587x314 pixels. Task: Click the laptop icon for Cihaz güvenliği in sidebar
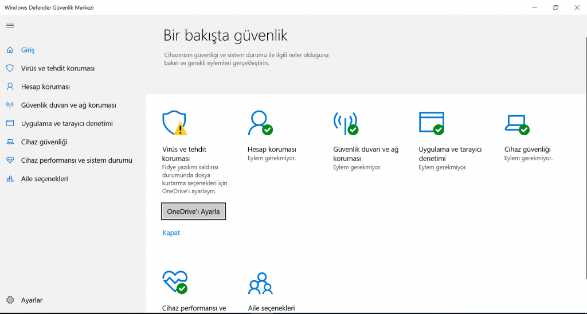tap(10, 142)
